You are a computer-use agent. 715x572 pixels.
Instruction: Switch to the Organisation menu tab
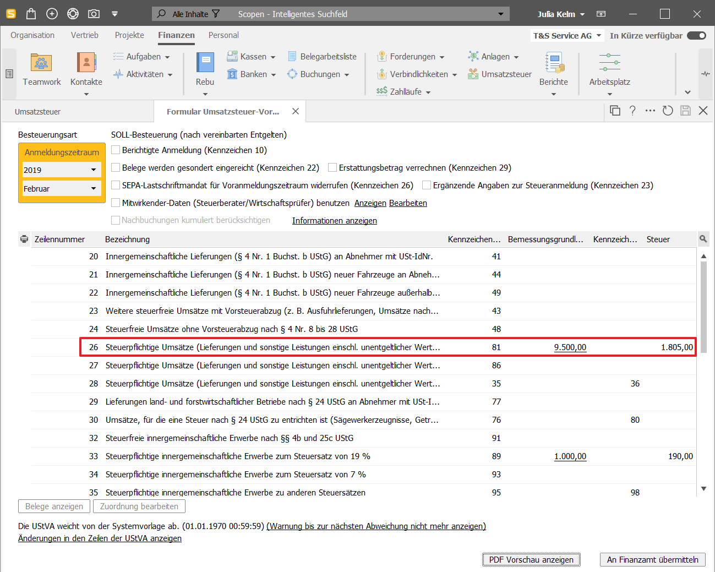point(32,35)
